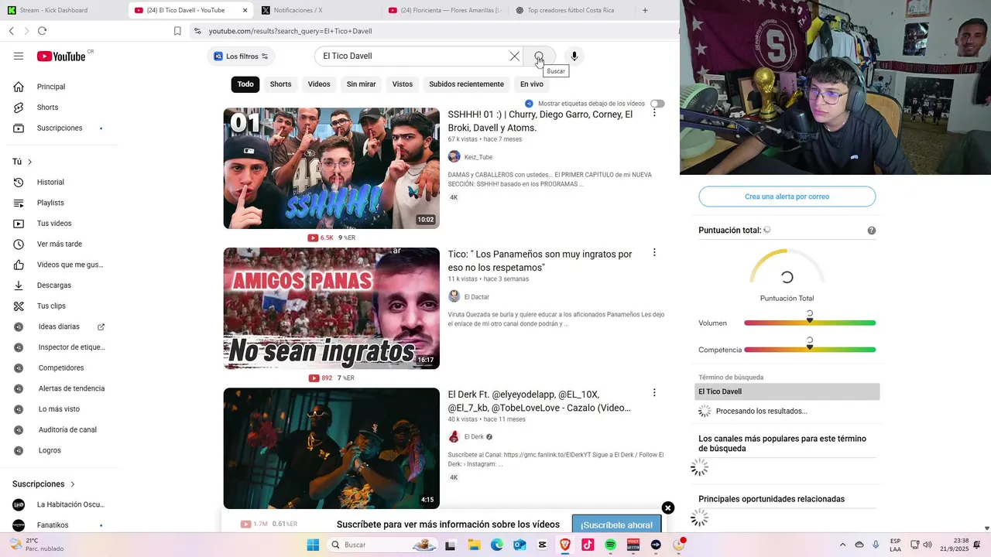Open Tus clips in sidebar
The width and height of the screenshot is (991, 557).
pyautogui.click(x=51, y=306)
